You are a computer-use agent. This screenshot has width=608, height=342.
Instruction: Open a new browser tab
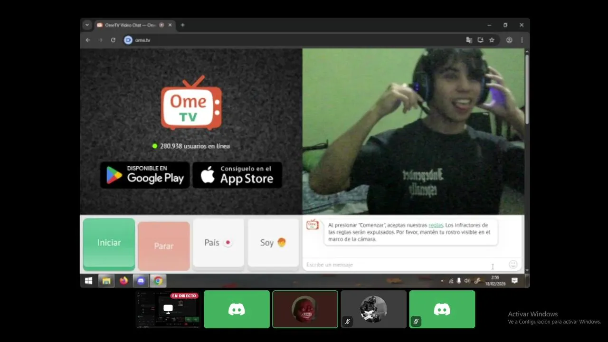182,25
